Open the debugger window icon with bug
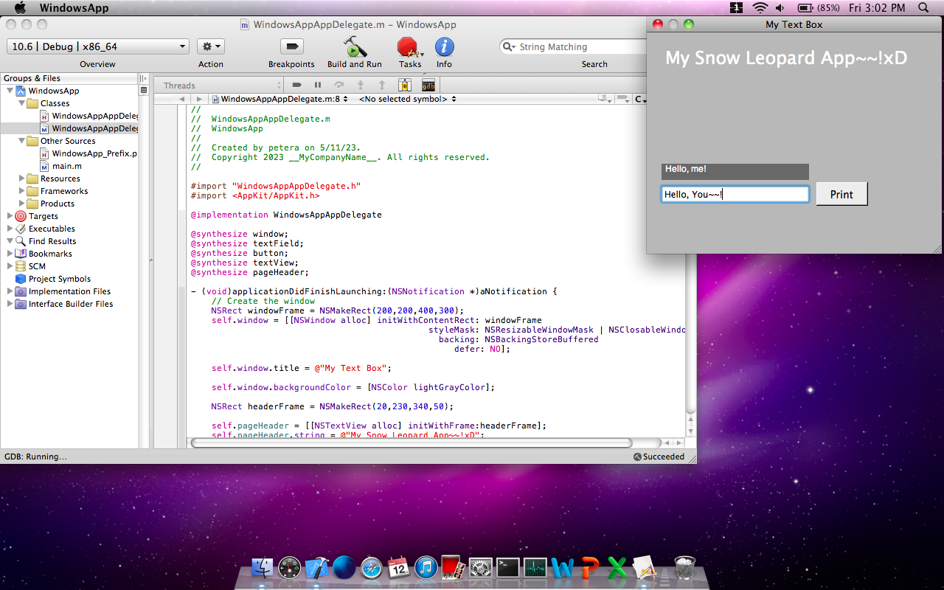Image resolution: width=944 pixels, height=590 pixels. (x=404, y=85)
